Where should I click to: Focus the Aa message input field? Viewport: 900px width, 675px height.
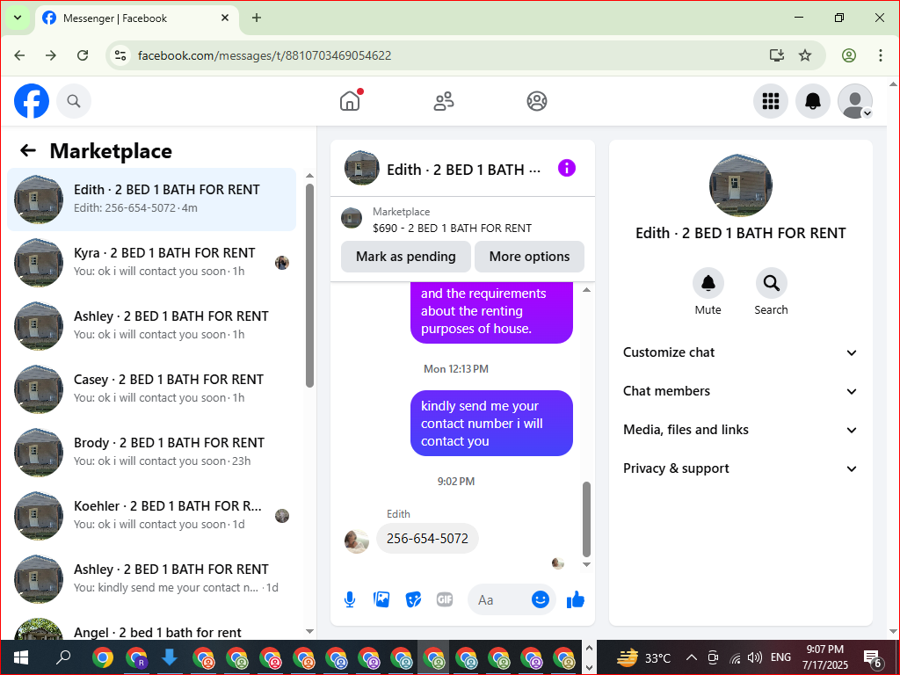[x=499, y=599]
